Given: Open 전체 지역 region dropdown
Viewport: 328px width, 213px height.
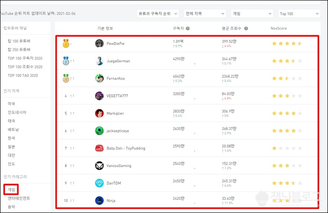Looking at the screenshot, I should (205, 14).
